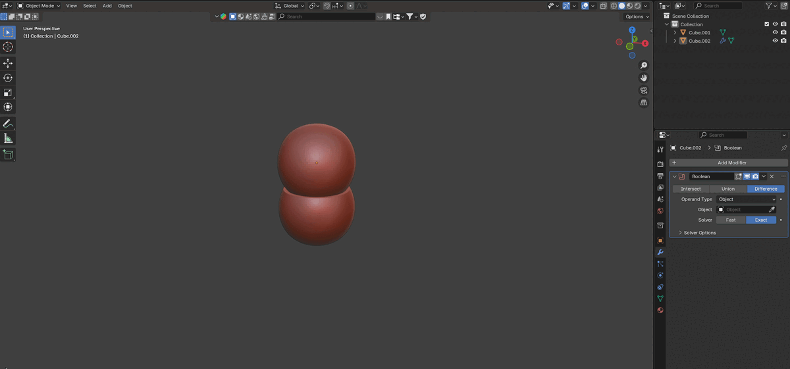Open the Object Mode dropdown
The width and height of the screenshot is (790, 369).
(x=39, y=6)
